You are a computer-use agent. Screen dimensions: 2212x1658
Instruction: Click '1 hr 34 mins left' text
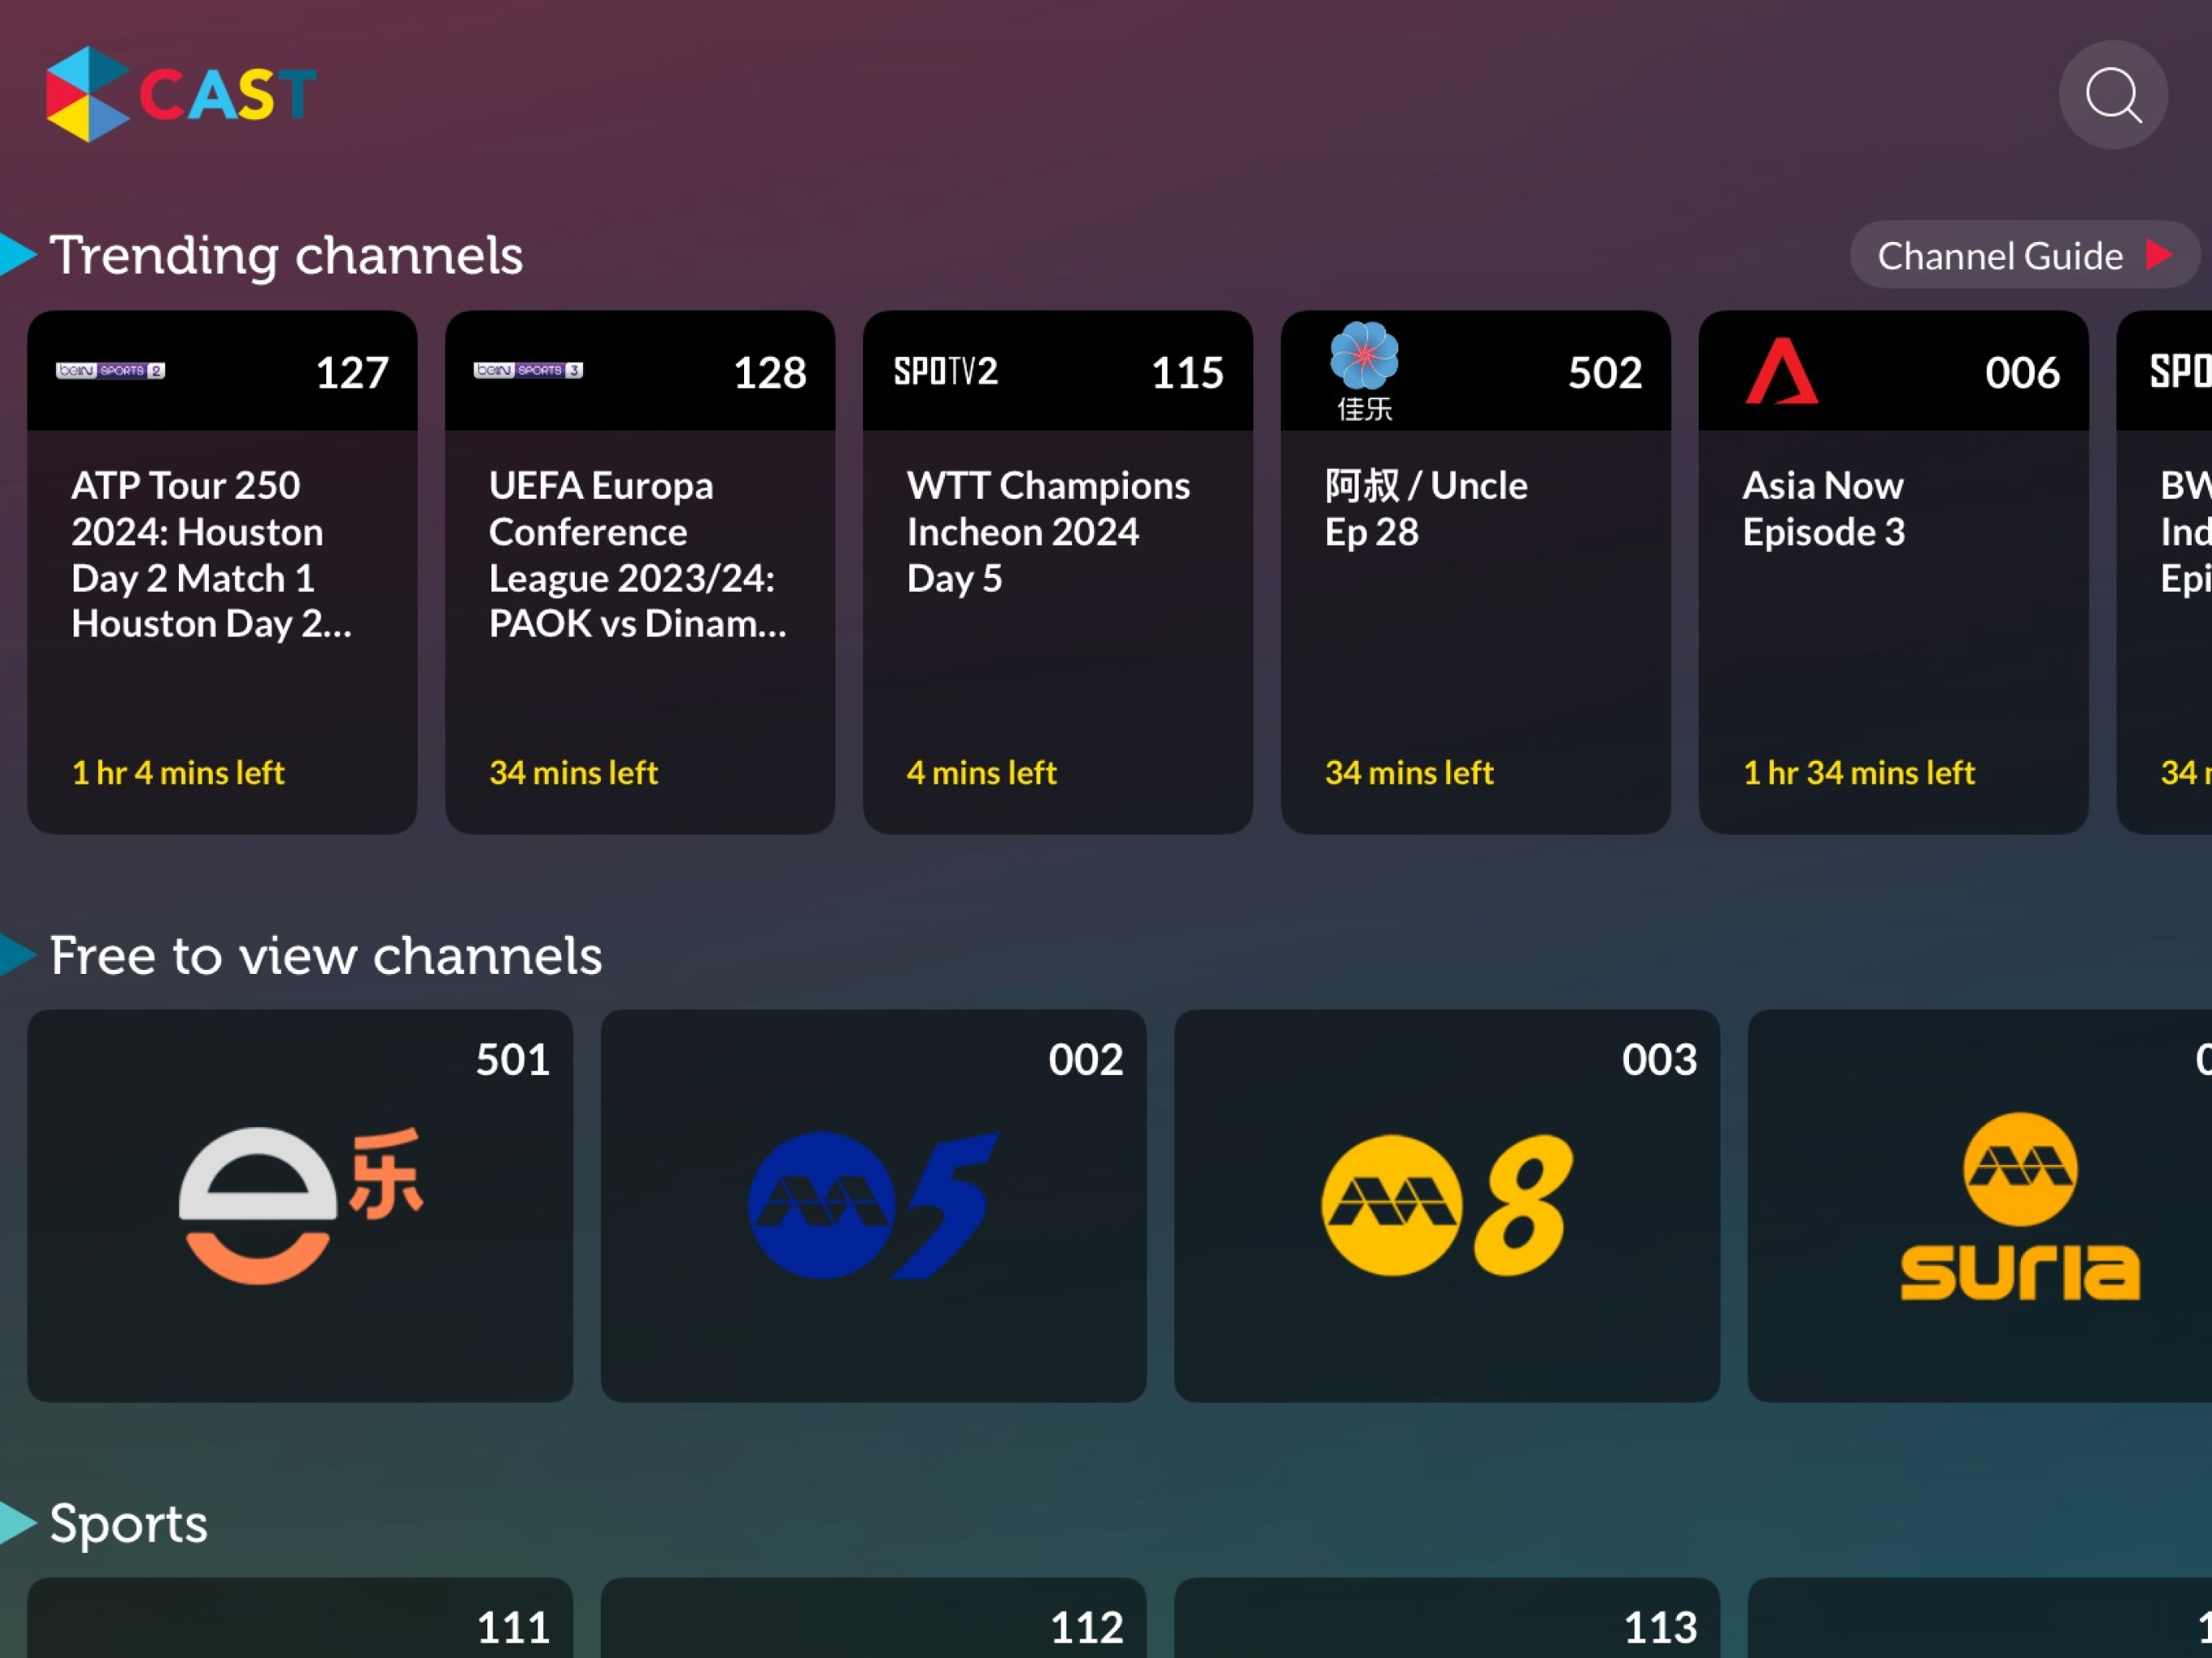[x=1859, y=772]
